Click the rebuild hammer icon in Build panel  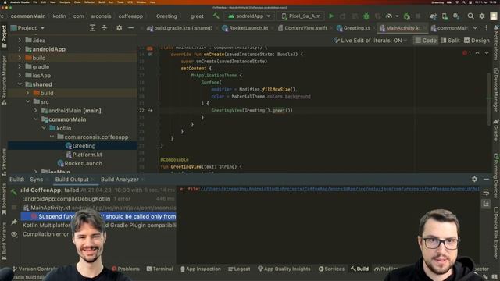click(x=14, y=192)
